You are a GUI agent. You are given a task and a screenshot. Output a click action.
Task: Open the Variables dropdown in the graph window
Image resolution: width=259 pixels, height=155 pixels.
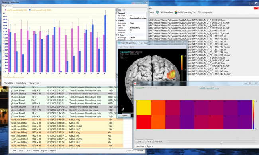pyautogui.click(x=9, y=83)
